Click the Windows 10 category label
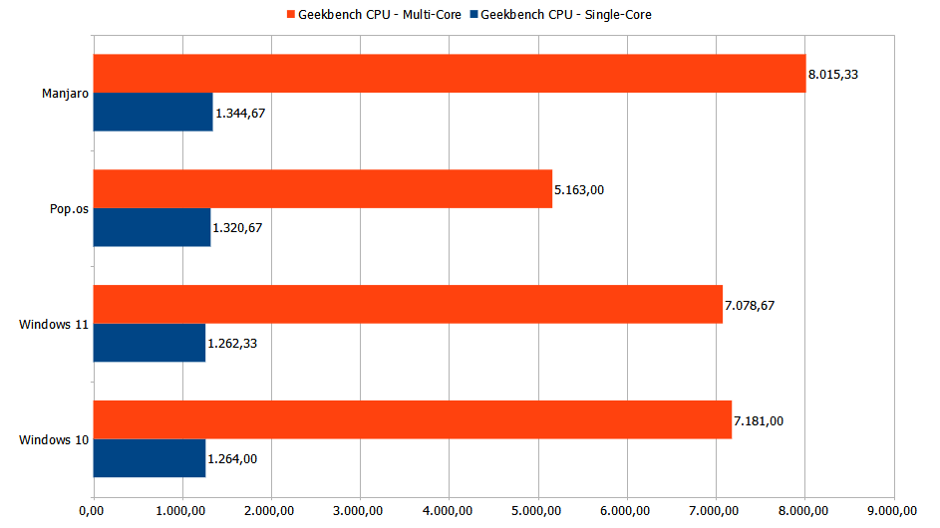 [x=54, y=440]
